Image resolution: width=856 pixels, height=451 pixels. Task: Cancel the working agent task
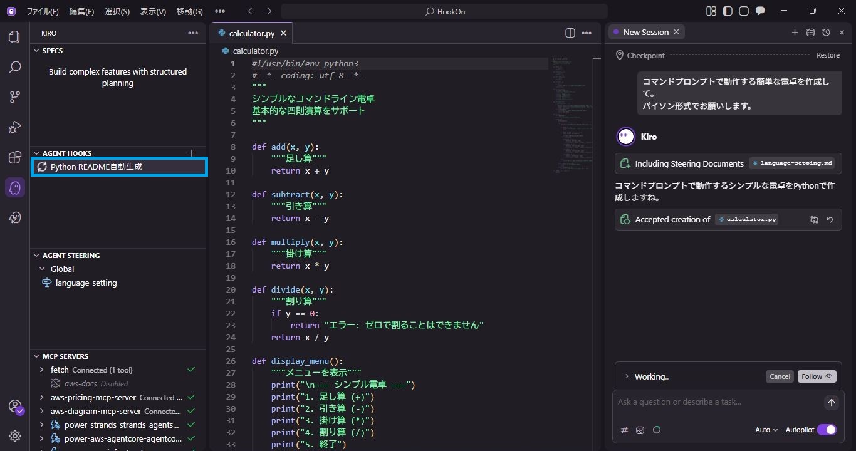pyautogui.click(x=780, y=376)
